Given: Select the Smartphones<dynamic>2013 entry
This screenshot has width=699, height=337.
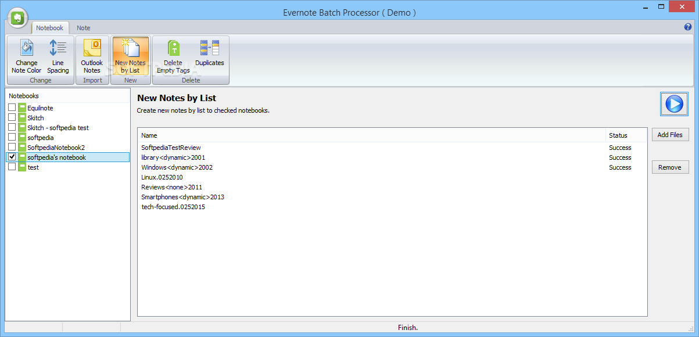Looking at the screenshot, I should (392, 197).
